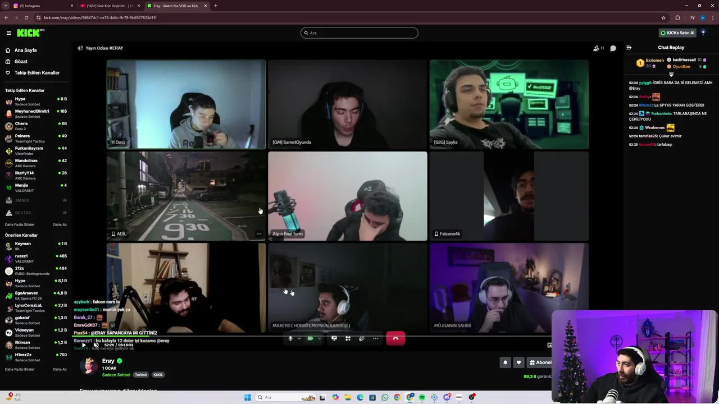Open the three-dot more options in call toolbar
719x404 pixels.
point(375,338)
